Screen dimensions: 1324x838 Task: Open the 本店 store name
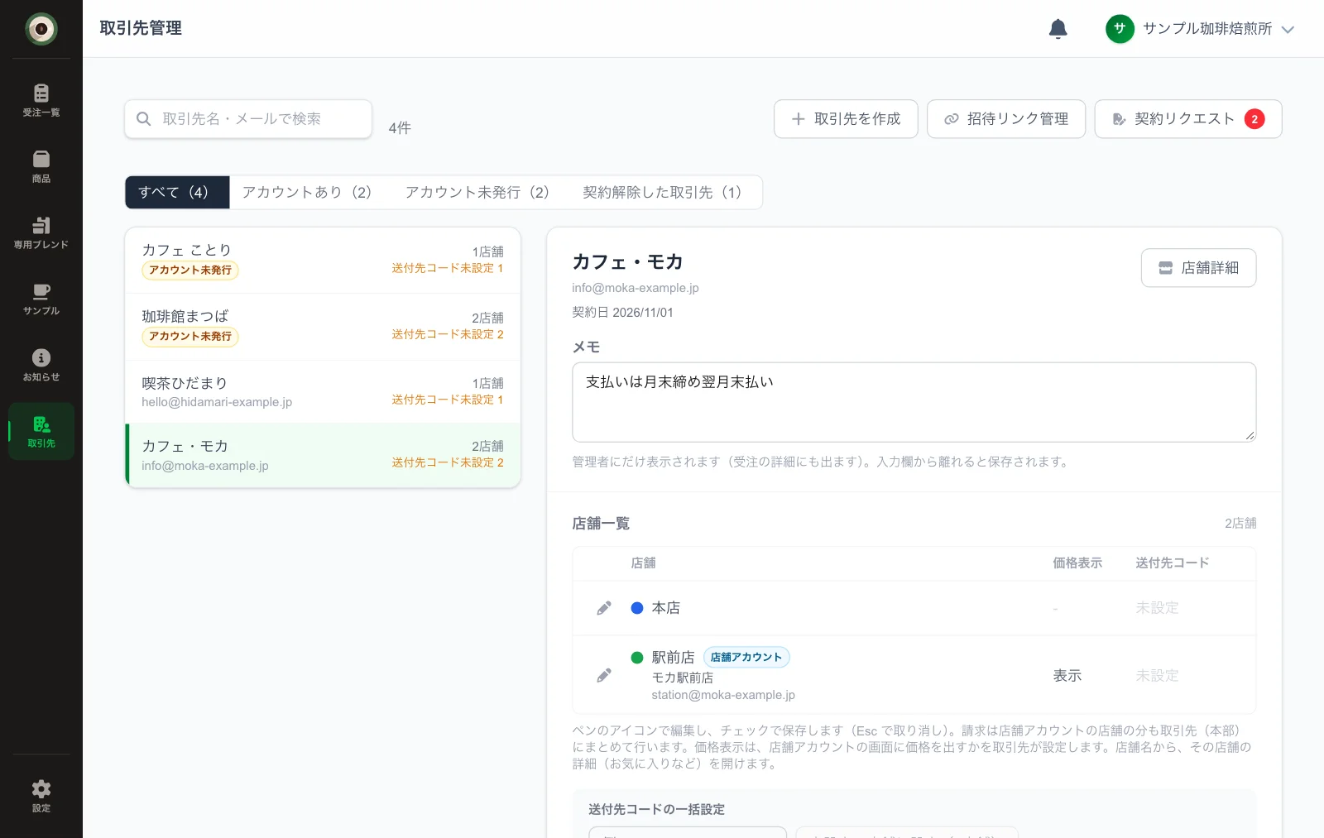[x=665, y=608]
